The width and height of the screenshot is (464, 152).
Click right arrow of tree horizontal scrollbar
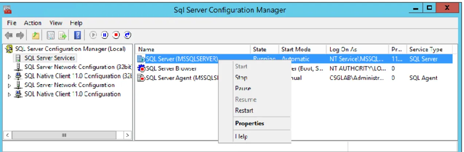pyautogui.click(x=128, y=135)
